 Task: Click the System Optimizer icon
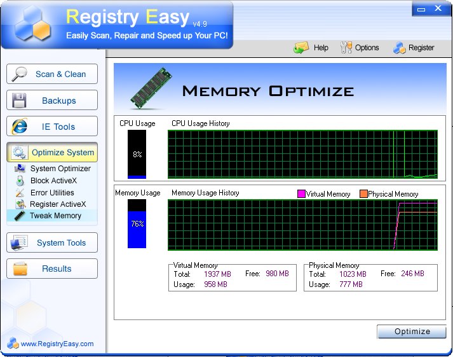click(20, 168)
